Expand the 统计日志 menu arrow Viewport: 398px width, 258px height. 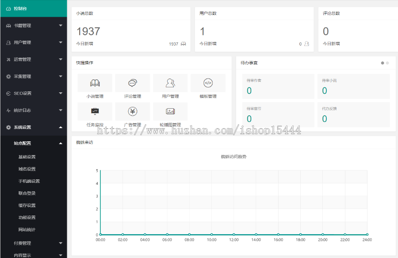[x=61, y=110]
